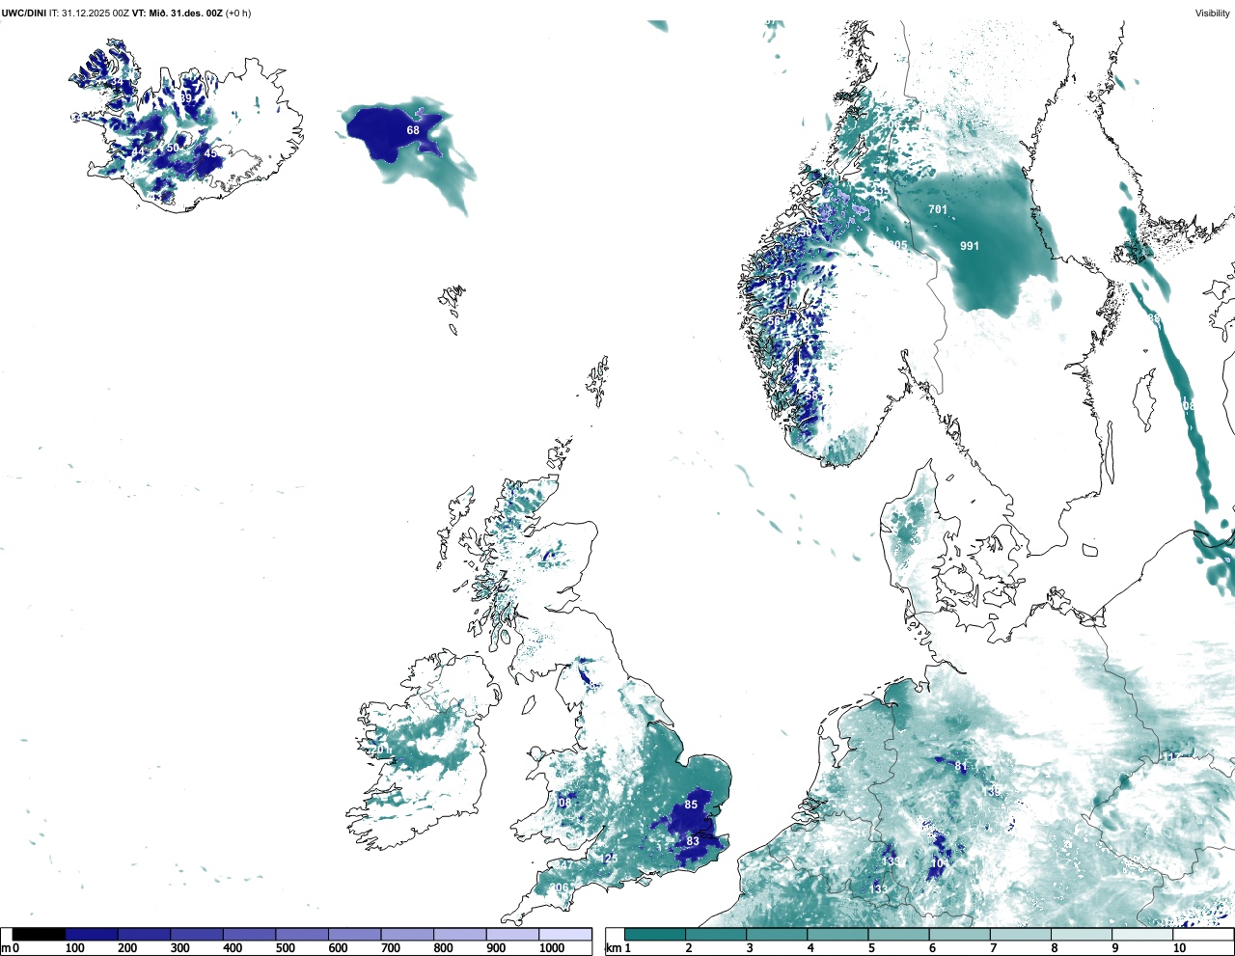Select the "IT: 31.12.2025 00Z" init time text
This screenshot has width=1235, height=956.
pos(89,14)
